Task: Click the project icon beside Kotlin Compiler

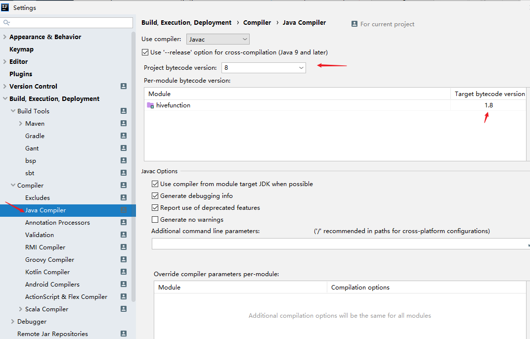Action: [x=124, y=272]
